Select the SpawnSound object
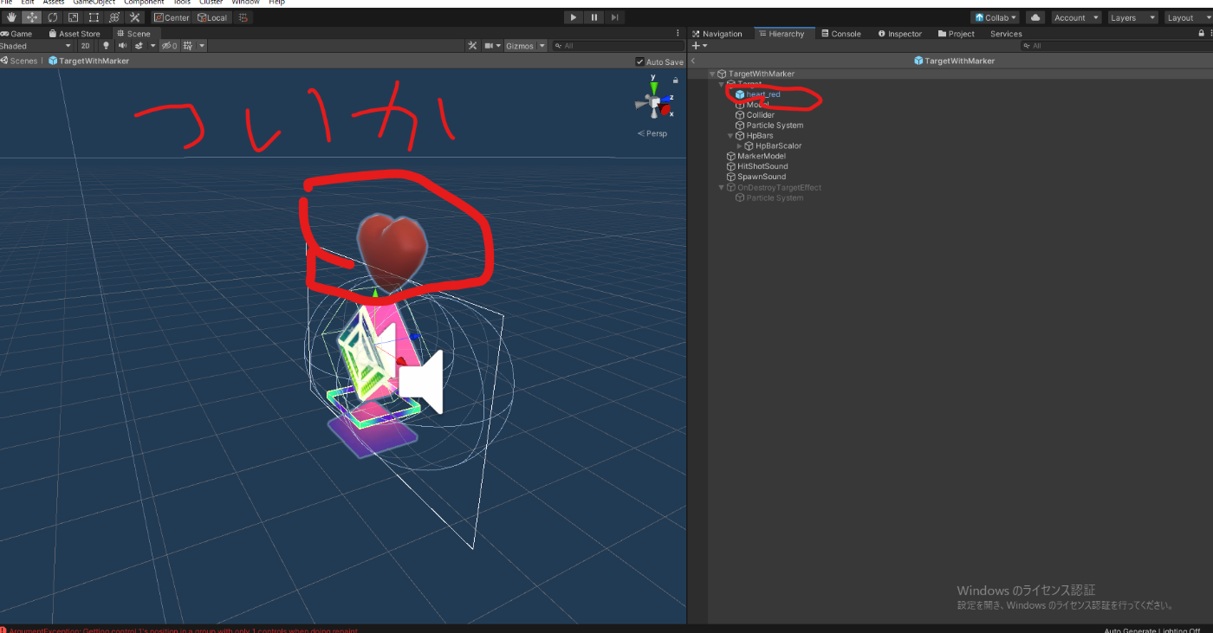 pyautogui.click(x=756, y=177)
